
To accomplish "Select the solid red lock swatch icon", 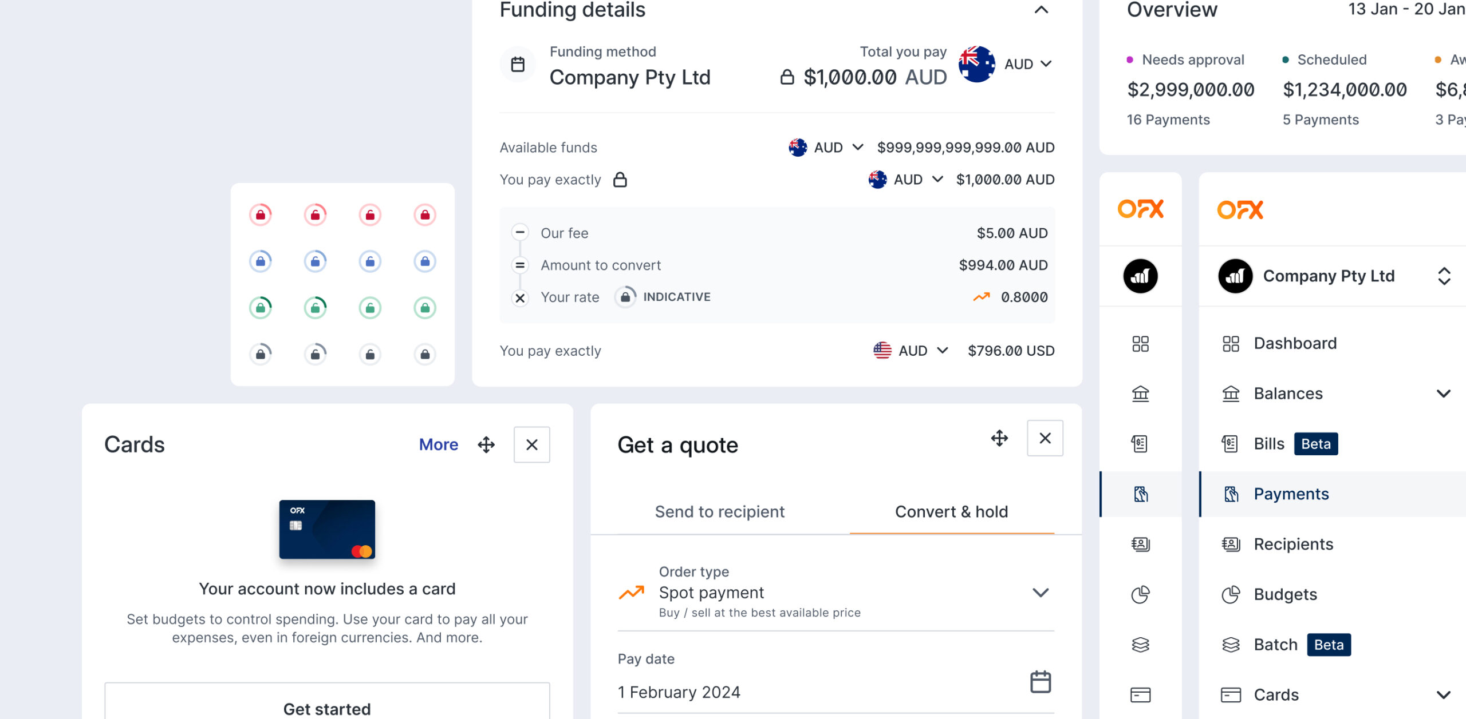I will (425, 215).
